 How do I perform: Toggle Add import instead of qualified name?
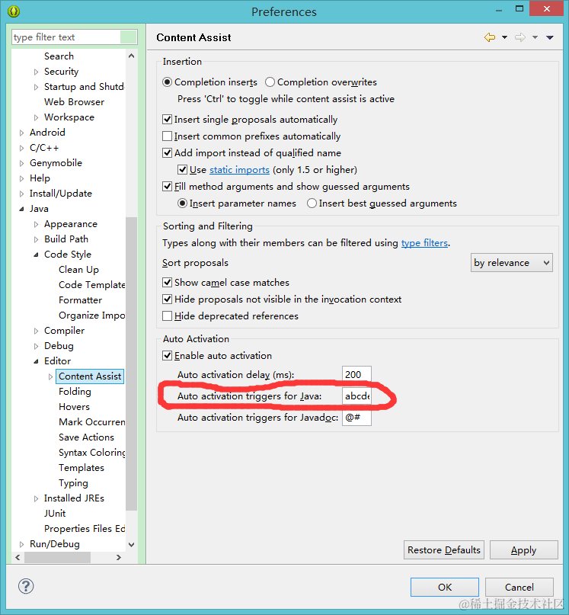click(x=167, y=153)
